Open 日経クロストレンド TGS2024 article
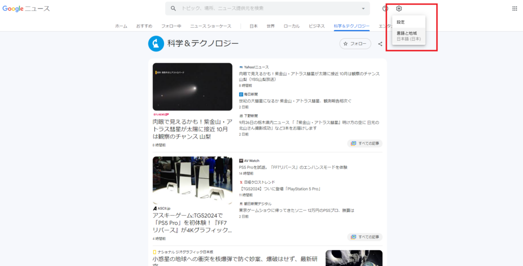Screen dimensions: 523x266 [x=280, y=189]
